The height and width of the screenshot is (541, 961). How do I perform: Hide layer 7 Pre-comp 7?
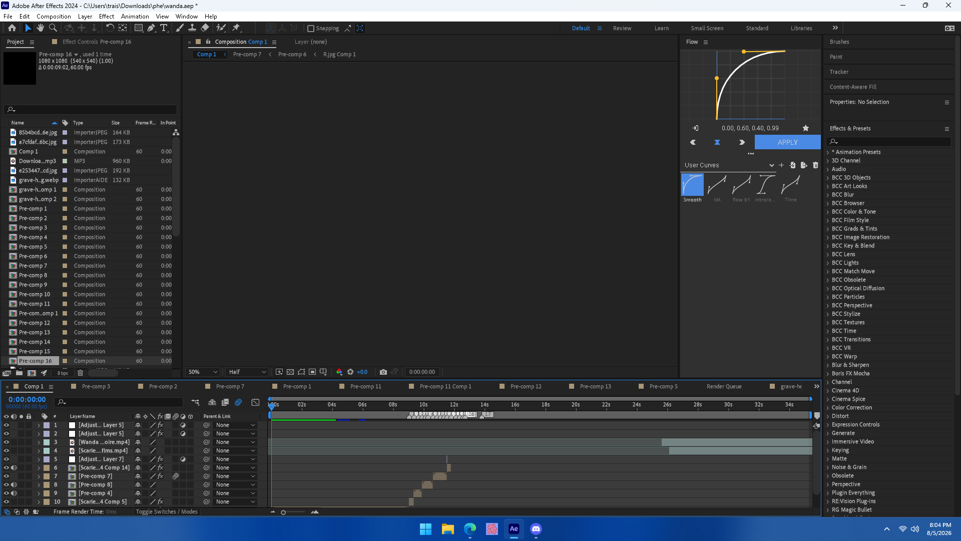point(7,476)
